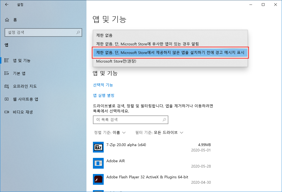The height and width of the screenshot is (192, 282).
Task: Click the 이 목록 검색 input field
Action: point(131,119)
